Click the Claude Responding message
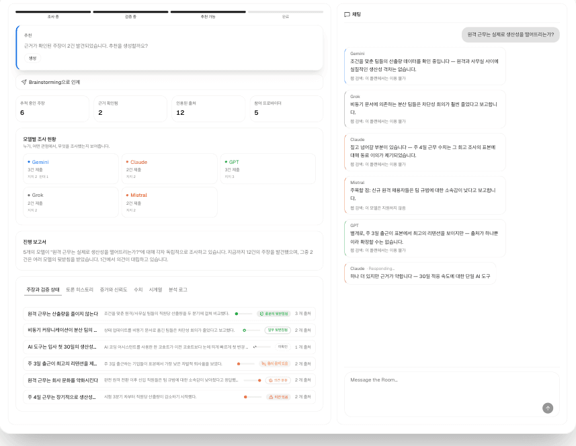The image size is (576, 446). [x=420, y=273]
